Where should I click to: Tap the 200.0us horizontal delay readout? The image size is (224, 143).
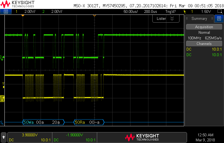(150, 11)
